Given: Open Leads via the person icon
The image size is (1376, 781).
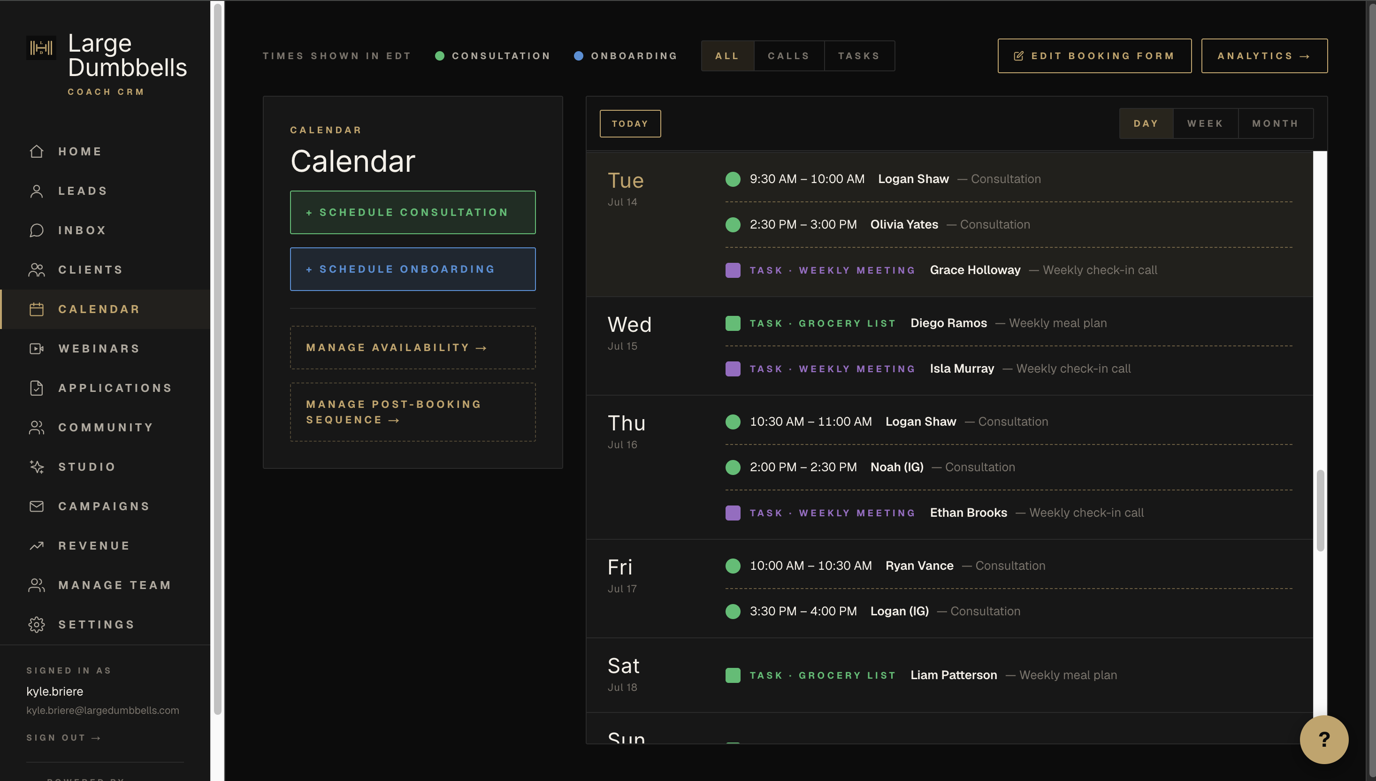Looking at the screenshot, I should coord(37,191).
